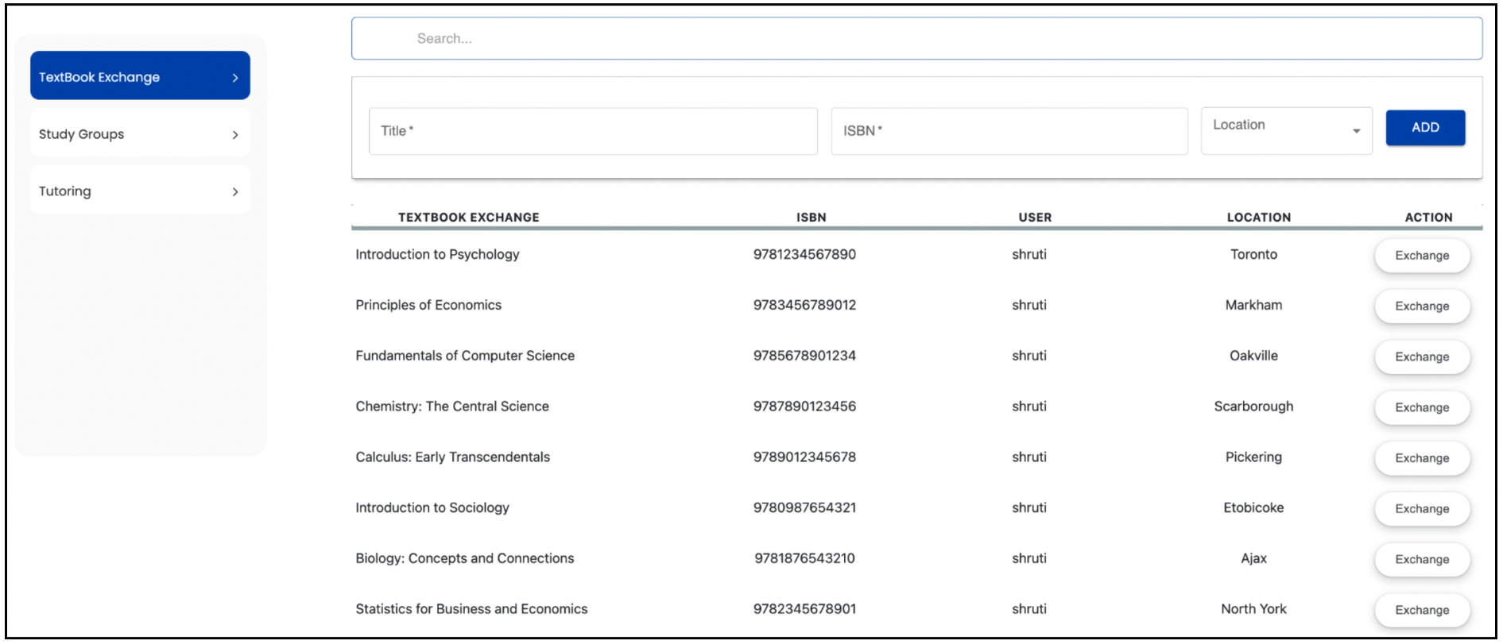This screenshot has width=1503, height=644.
Task: Click into the Title input field
Action: [593, 131]
